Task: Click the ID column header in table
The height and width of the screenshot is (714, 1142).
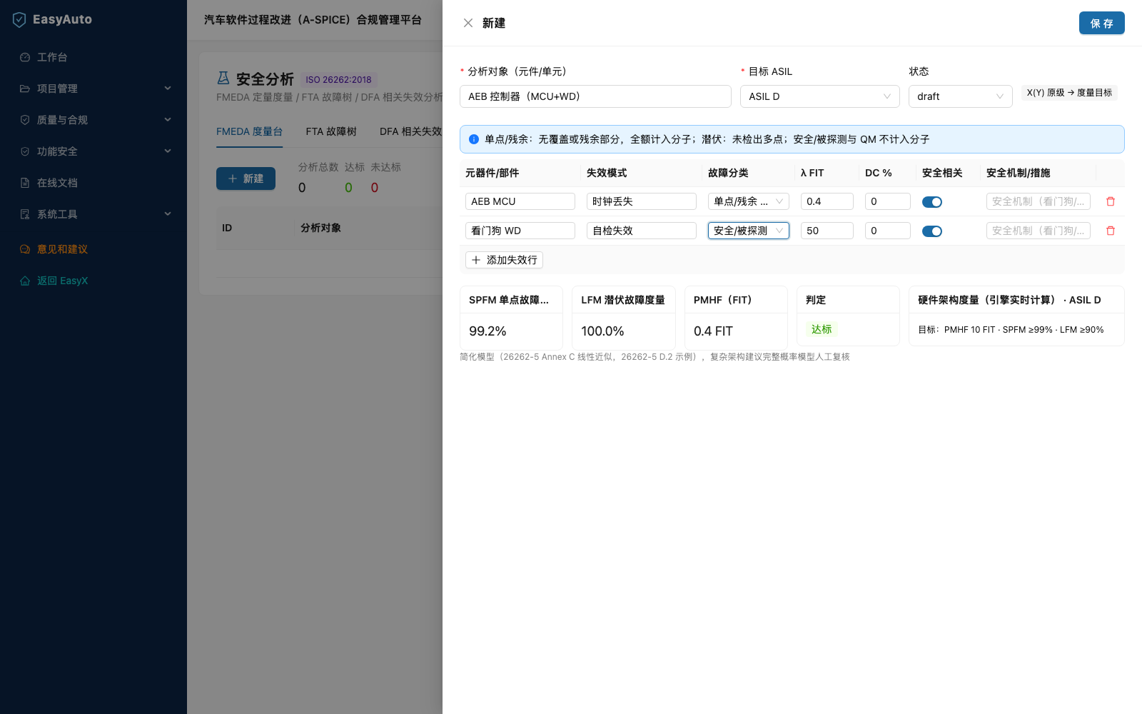Action: coord(227,228)
